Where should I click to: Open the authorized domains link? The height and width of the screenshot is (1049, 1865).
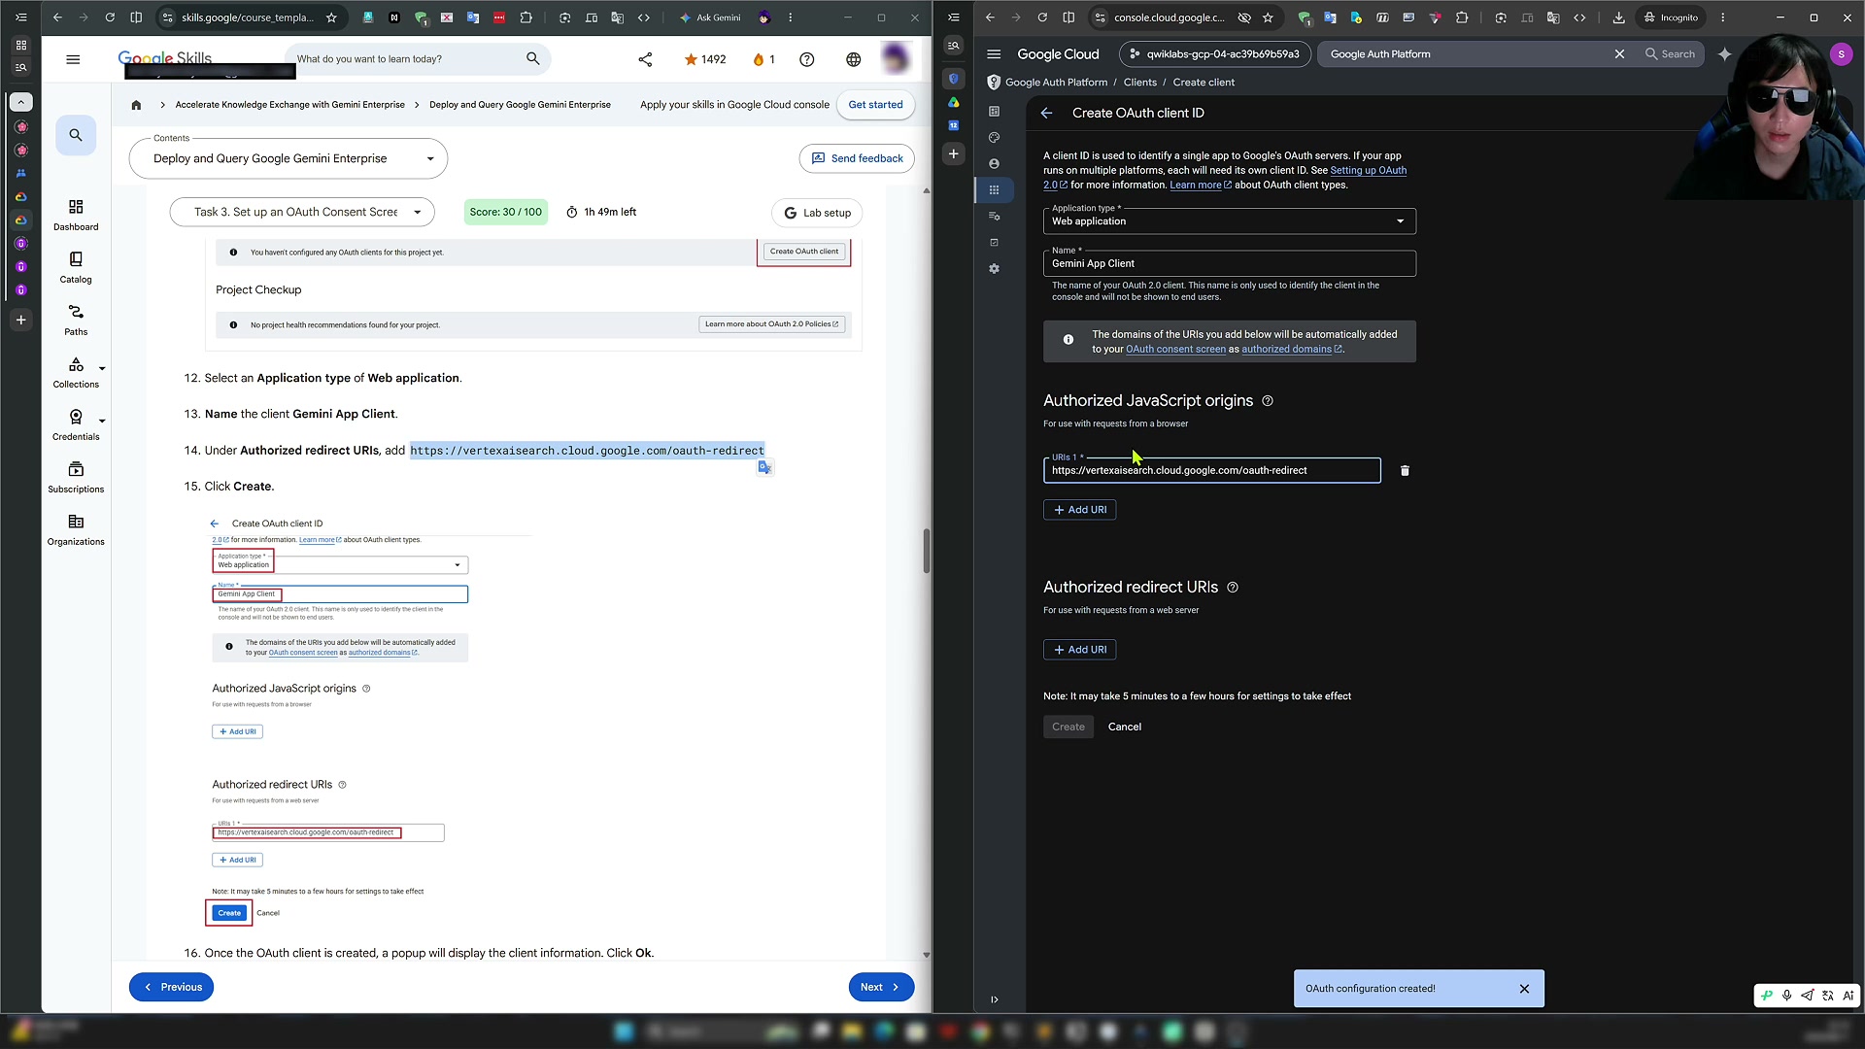pos(1291,350)
